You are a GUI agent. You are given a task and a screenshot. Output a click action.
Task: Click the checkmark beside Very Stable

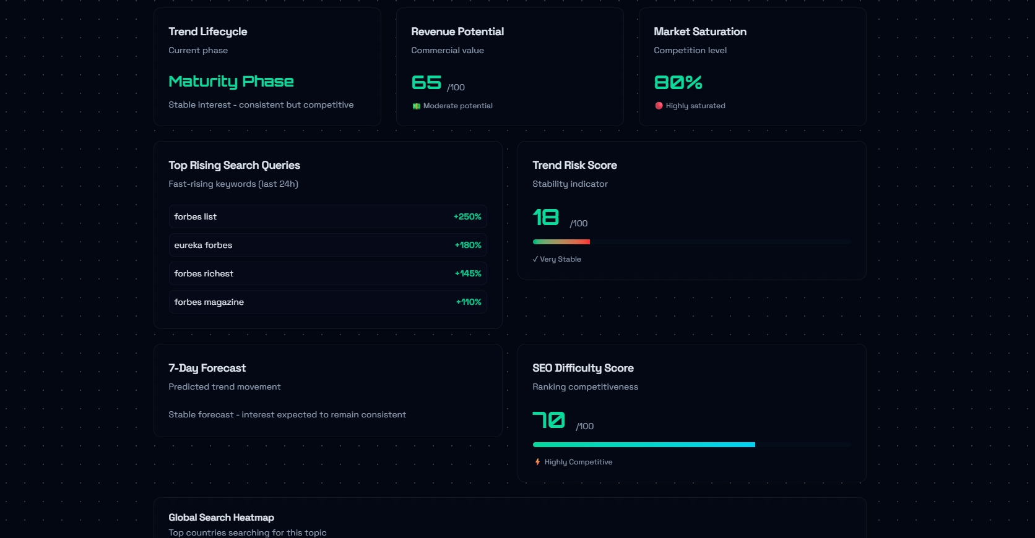click(535, 259)
